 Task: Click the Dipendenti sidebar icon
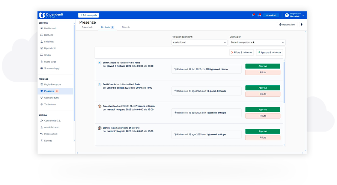click(41, 48)
